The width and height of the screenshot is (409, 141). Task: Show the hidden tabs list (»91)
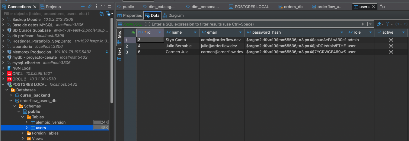point(382,7)
